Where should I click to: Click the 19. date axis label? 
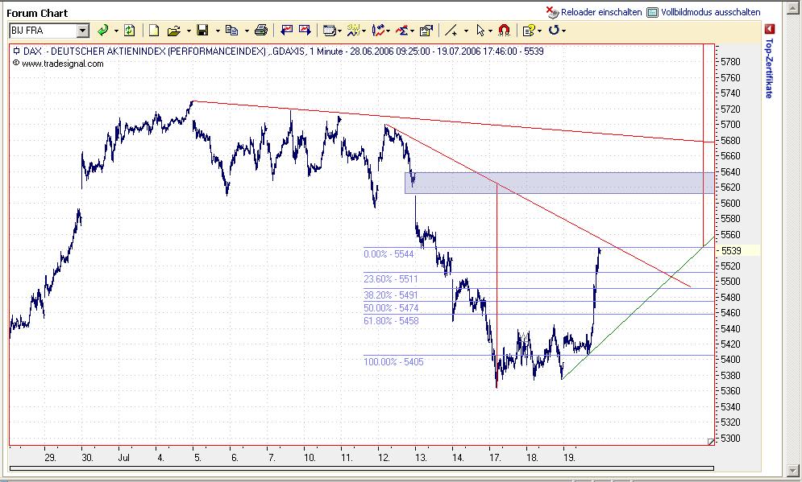[x=569, y=458]
